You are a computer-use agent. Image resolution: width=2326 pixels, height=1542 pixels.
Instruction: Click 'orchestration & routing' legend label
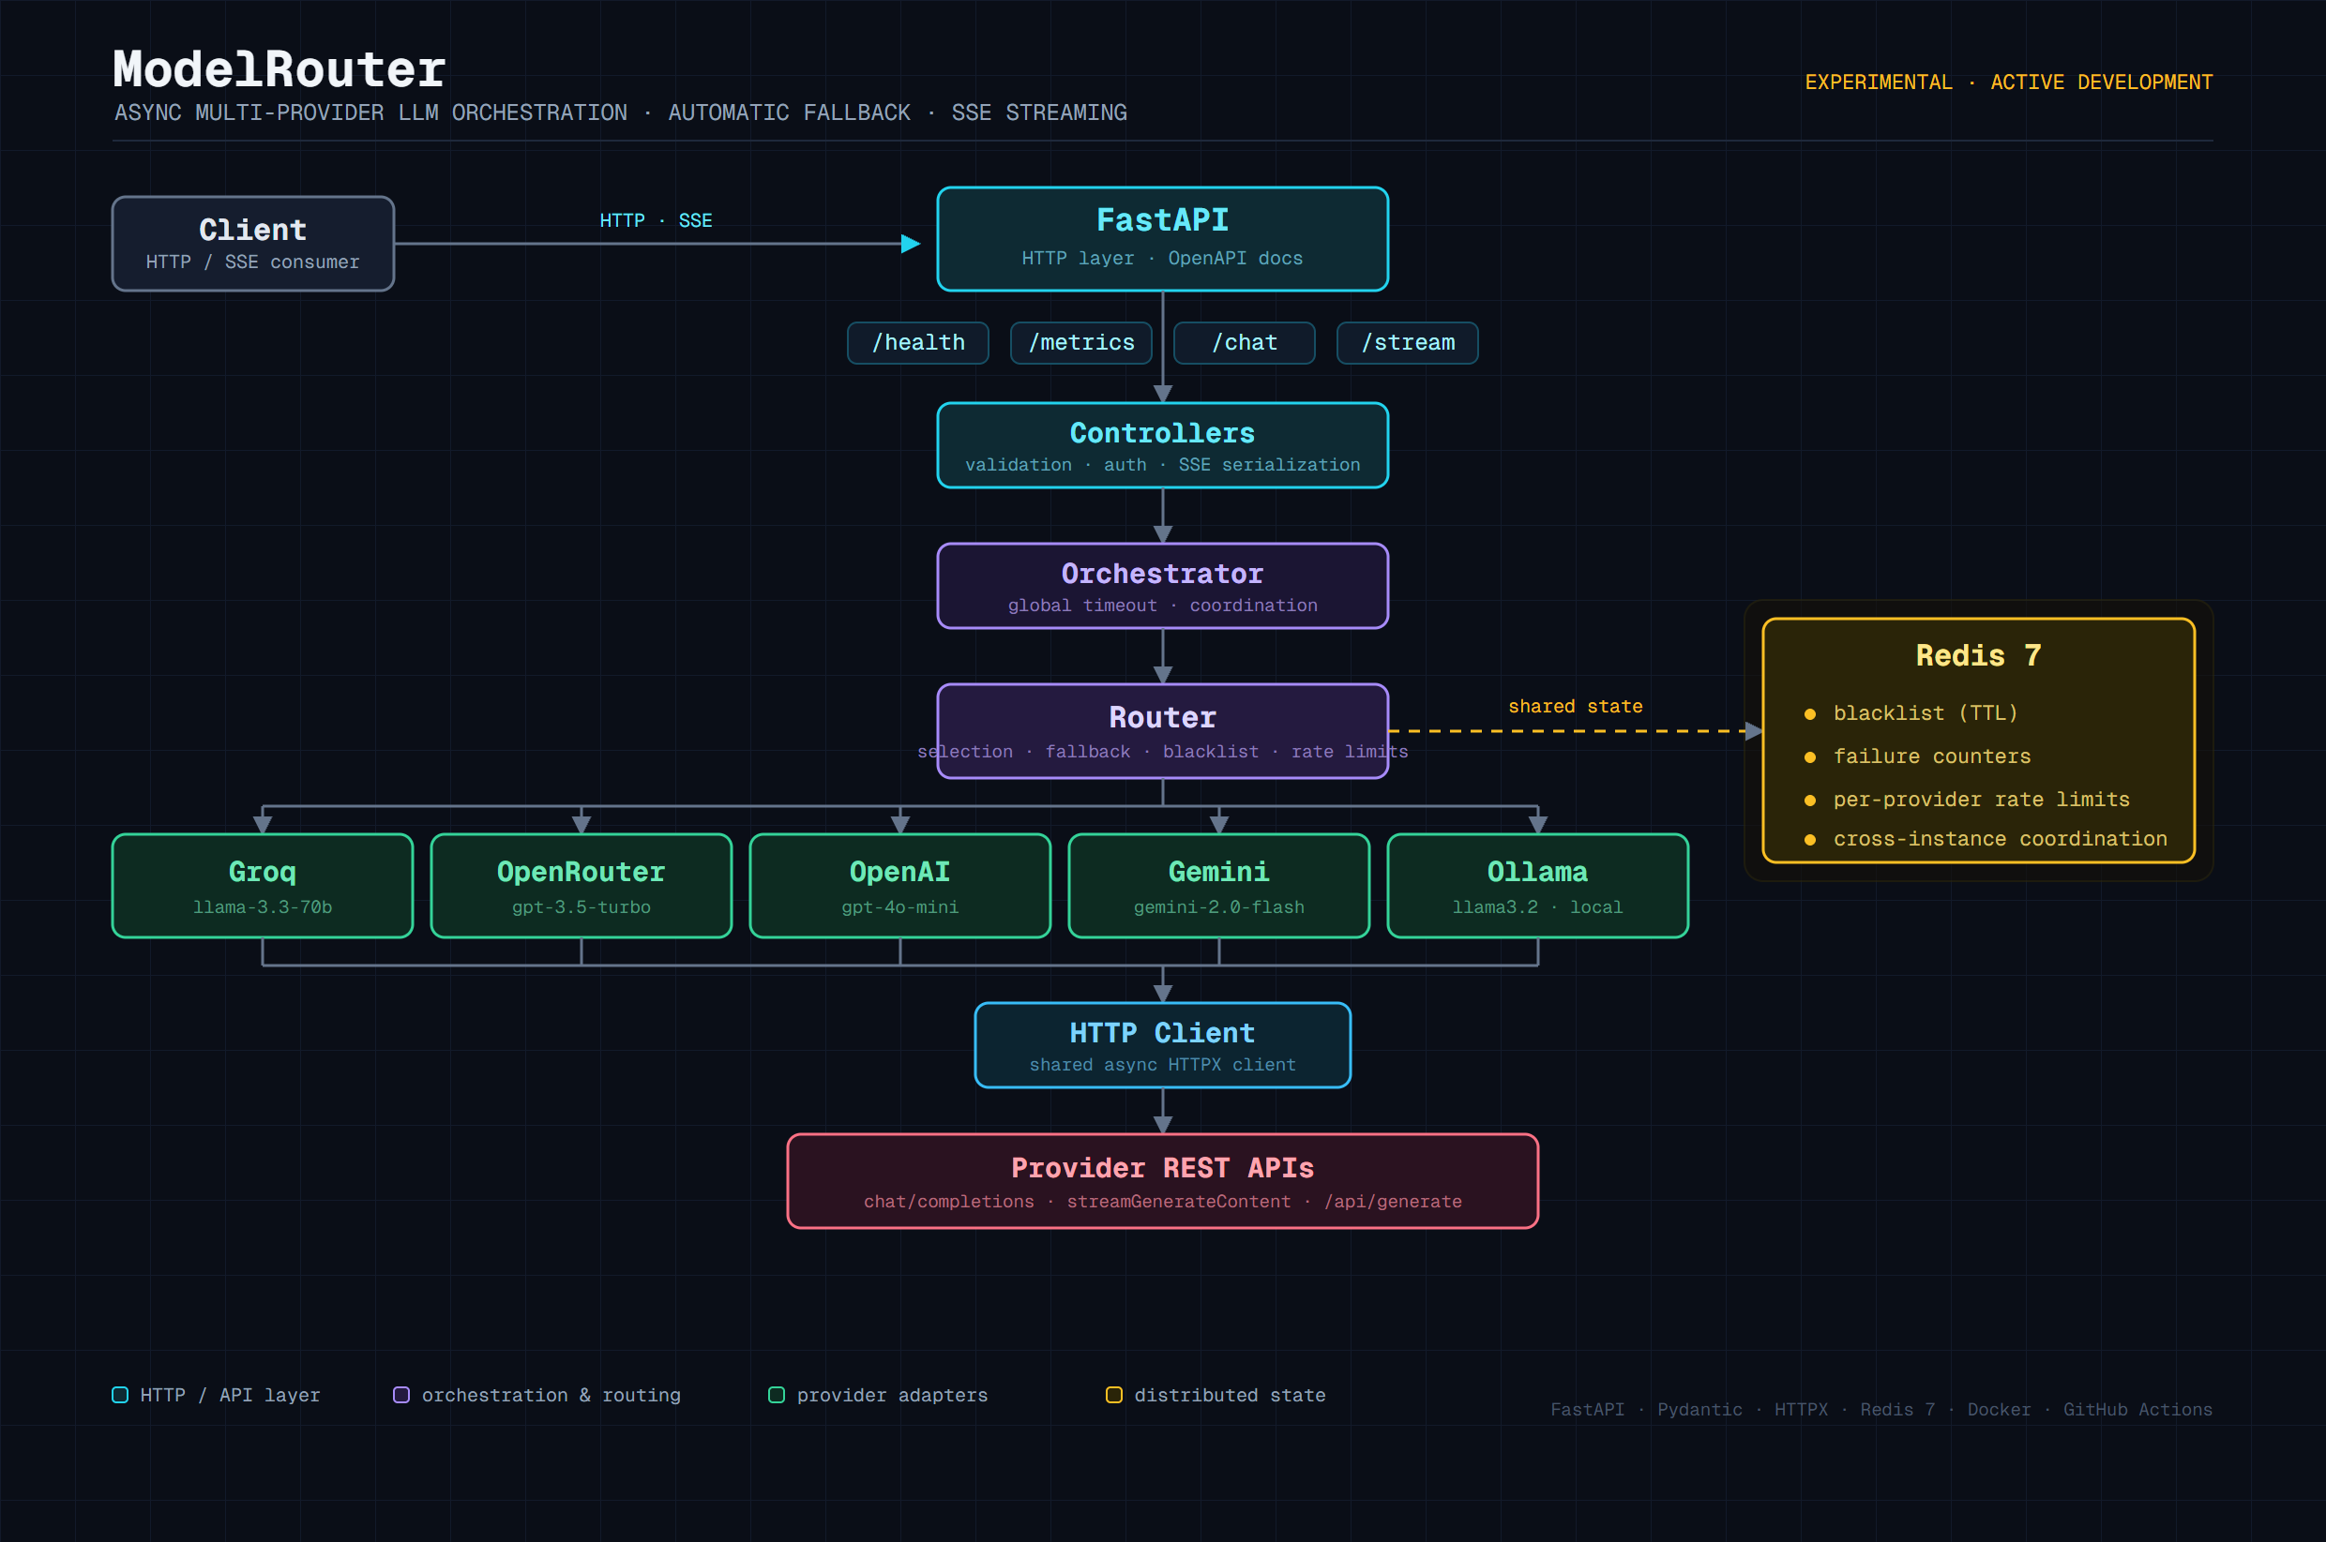551,1395
